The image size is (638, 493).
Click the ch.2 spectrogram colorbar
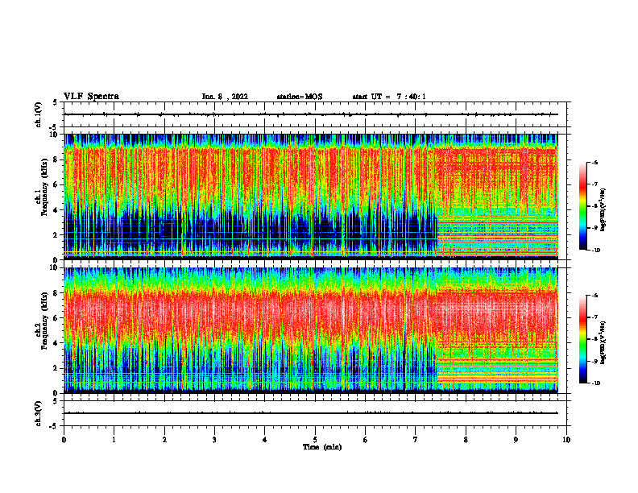[x=582, y=339]
